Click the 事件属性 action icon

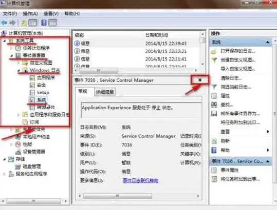pos(214,170)
